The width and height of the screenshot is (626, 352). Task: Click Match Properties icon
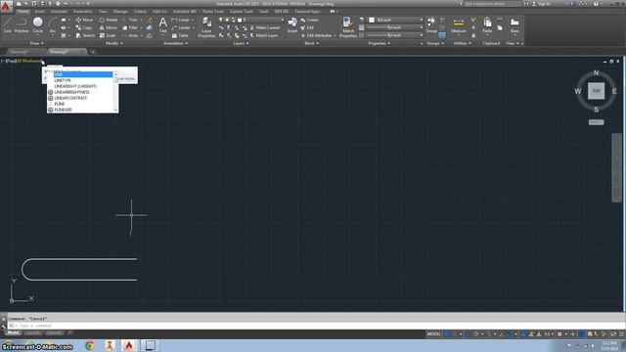point(348,27)
